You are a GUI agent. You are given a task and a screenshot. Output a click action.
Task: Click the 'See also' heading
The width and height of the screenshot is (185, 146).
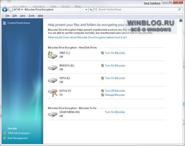12,128
